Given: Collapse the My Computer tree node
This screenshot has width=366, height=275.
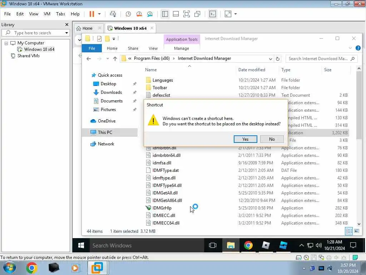Looking at the screenshot, I should 6,43.
